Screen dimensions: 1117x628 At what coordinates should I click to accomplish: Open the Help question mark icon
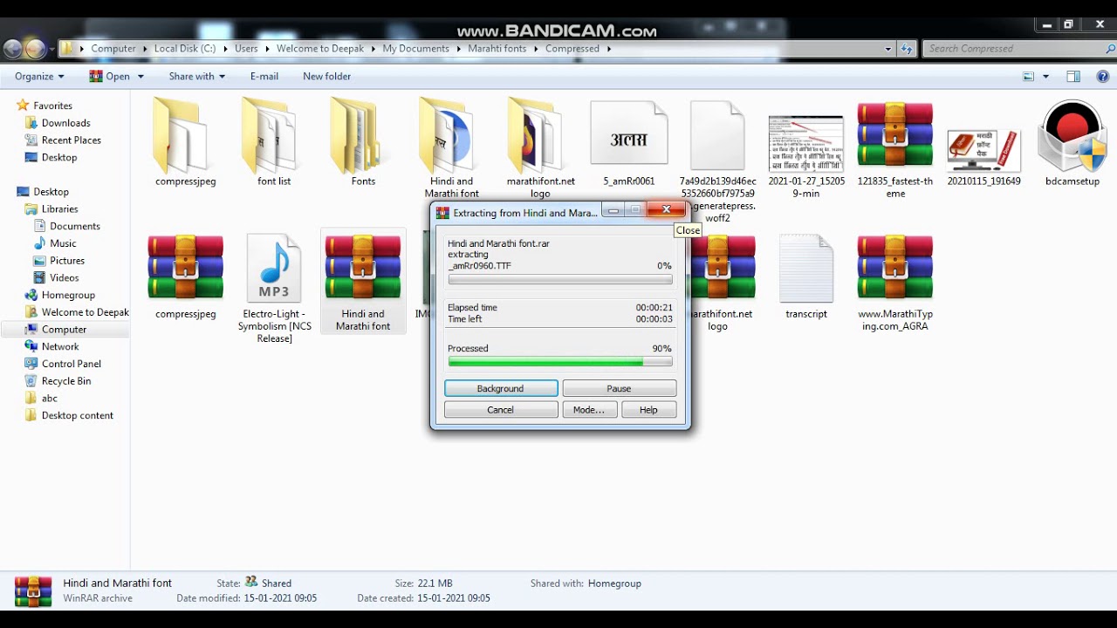pos(1102,77)
